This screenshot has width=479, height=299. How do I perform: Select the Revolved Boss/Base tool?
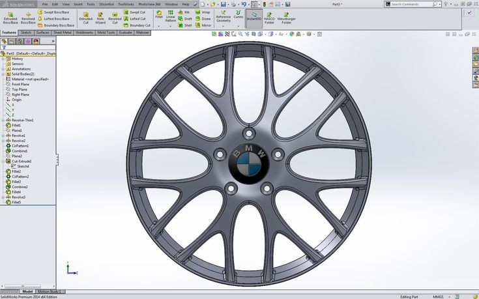pos(28,18)
